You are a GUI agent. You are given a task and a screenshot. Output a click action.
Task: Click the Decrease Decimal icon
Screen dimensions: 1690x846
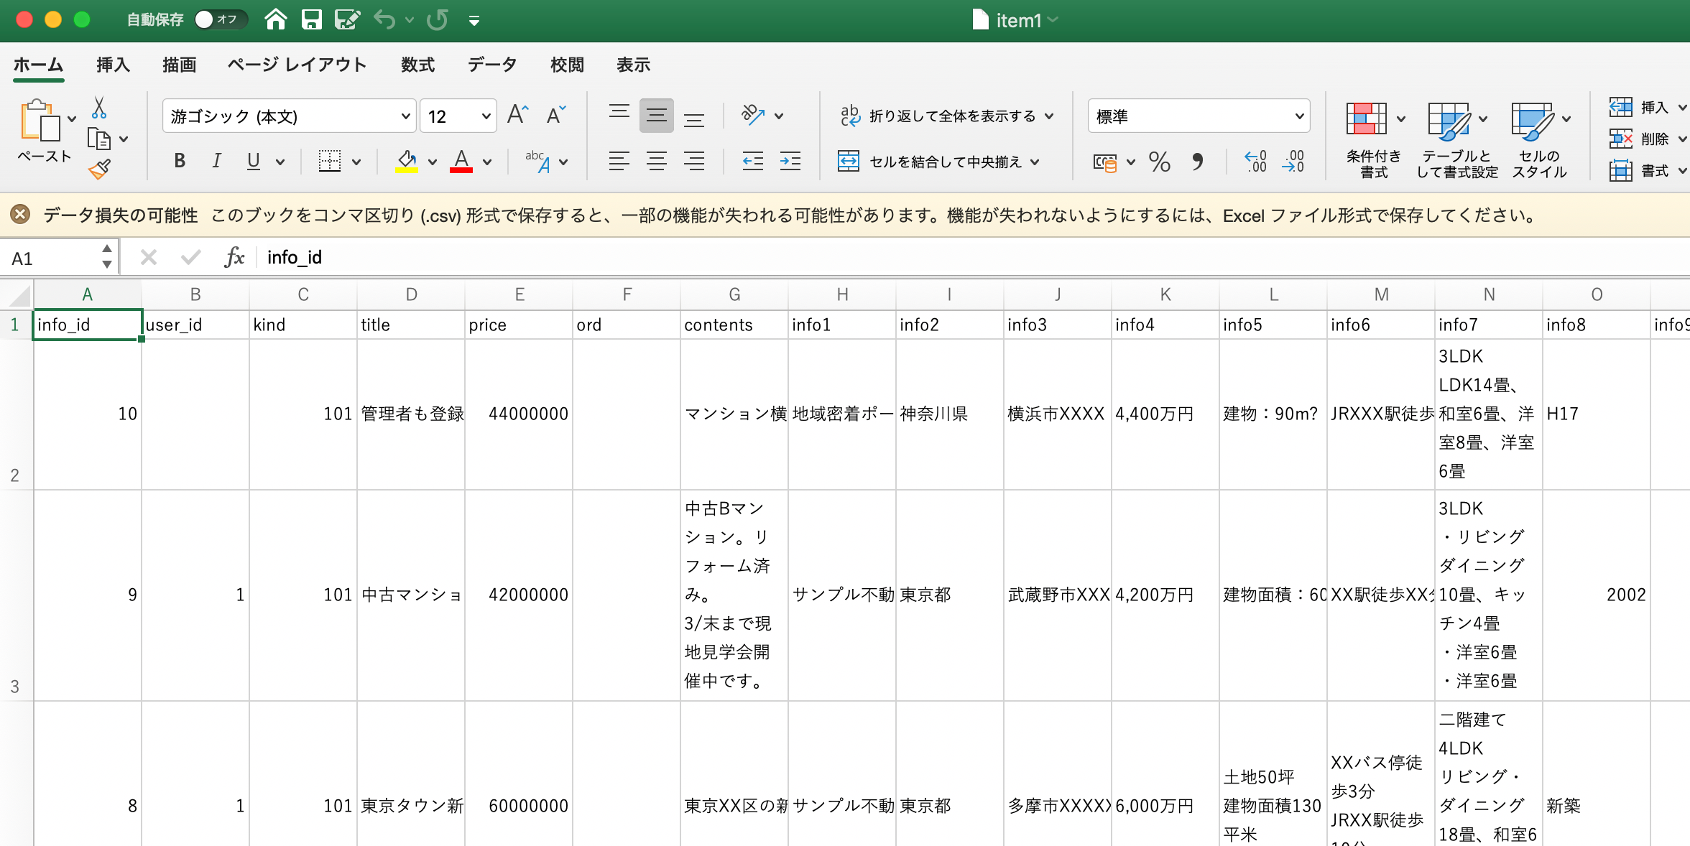1293,162
